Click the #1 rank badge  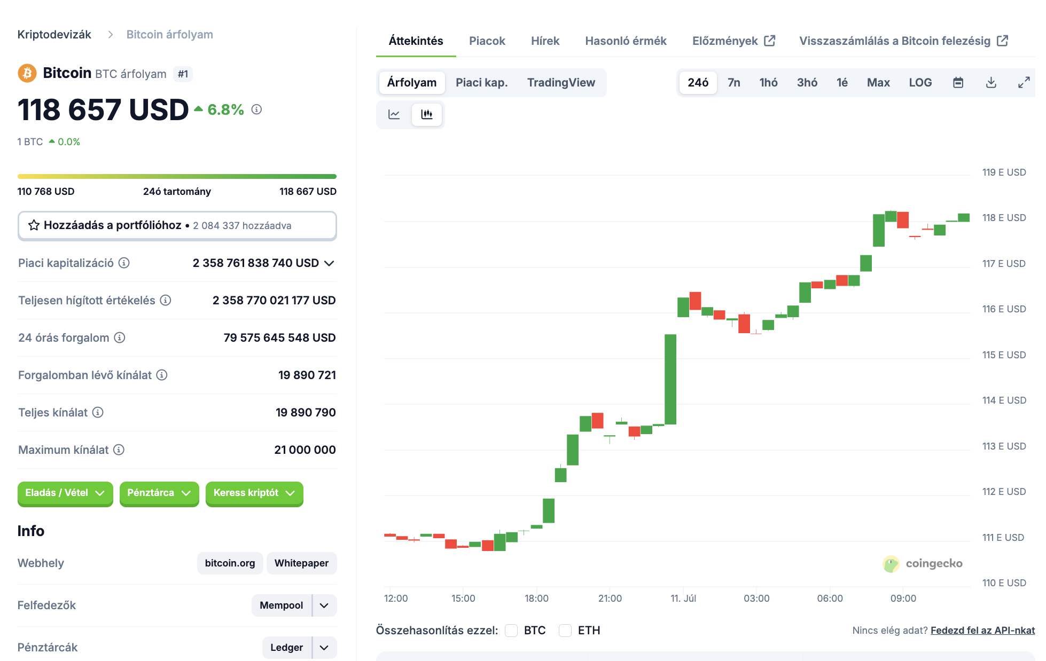pyautogui.click(x=183, y=74)
